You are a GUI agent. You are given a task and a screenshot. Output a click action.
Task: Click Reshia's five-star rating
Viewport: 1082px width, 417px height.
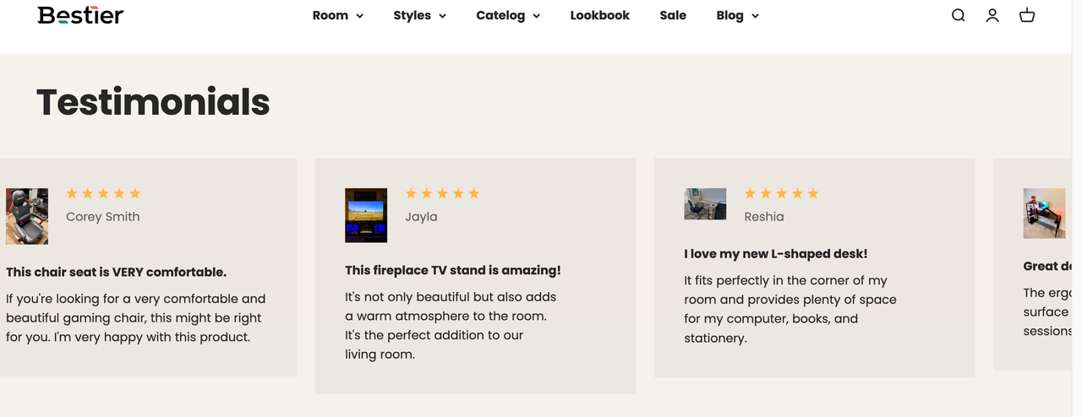tap(781, 193)
